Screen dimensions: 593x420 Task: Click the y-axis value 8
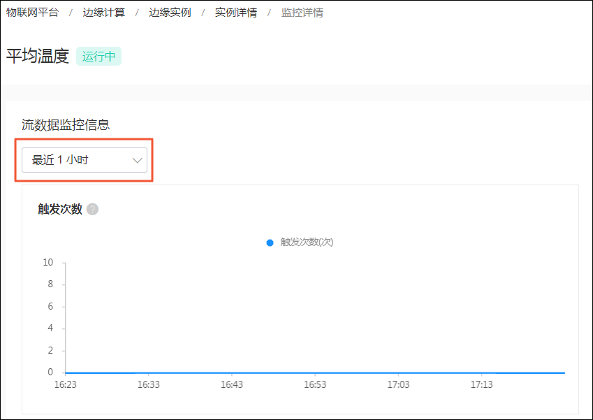pos(50,284)
